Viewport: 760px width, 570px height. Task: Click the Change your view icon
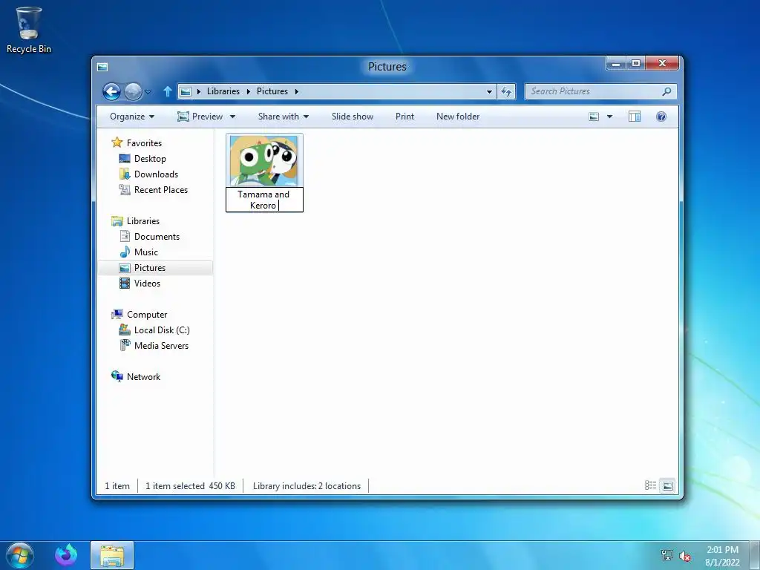(594, 117)
